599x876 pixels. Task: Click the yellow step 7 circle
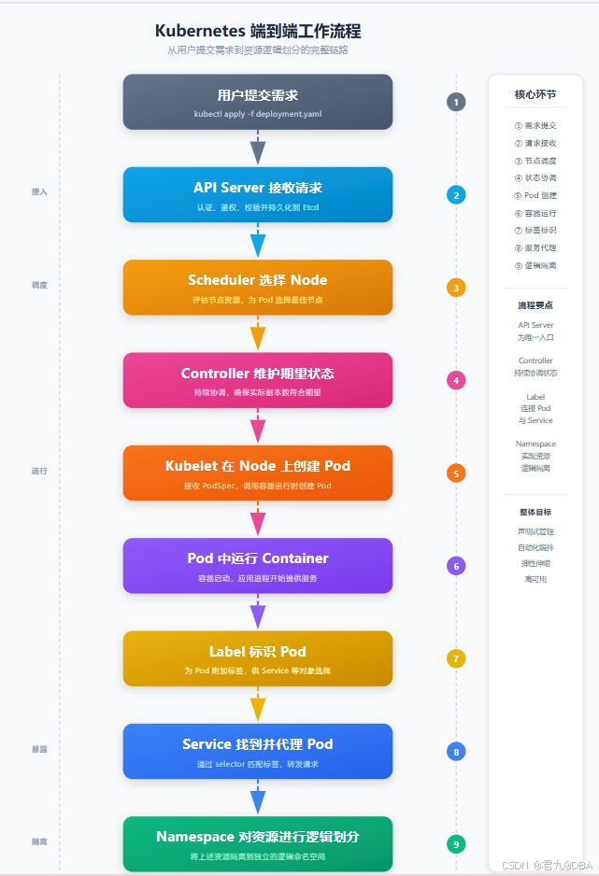(456, 658)
